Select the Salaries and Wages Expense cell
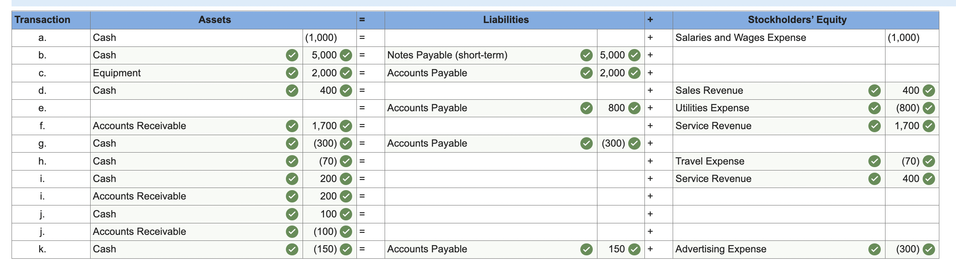956x266 pixels. pos(779,38)
